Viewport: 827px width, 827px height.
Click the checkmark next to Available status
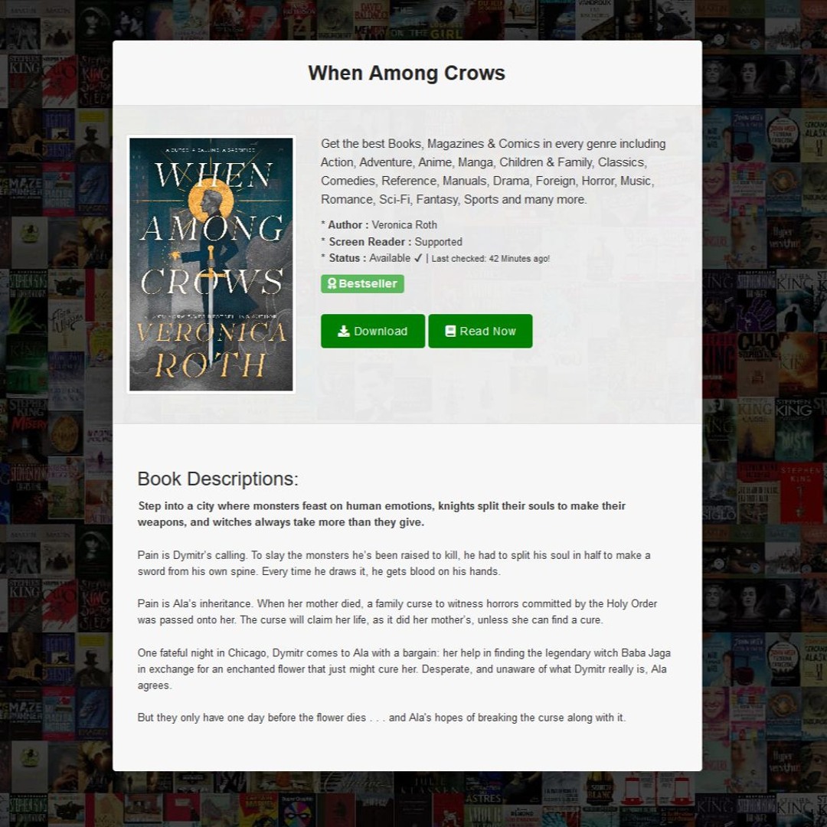[417, 259]
